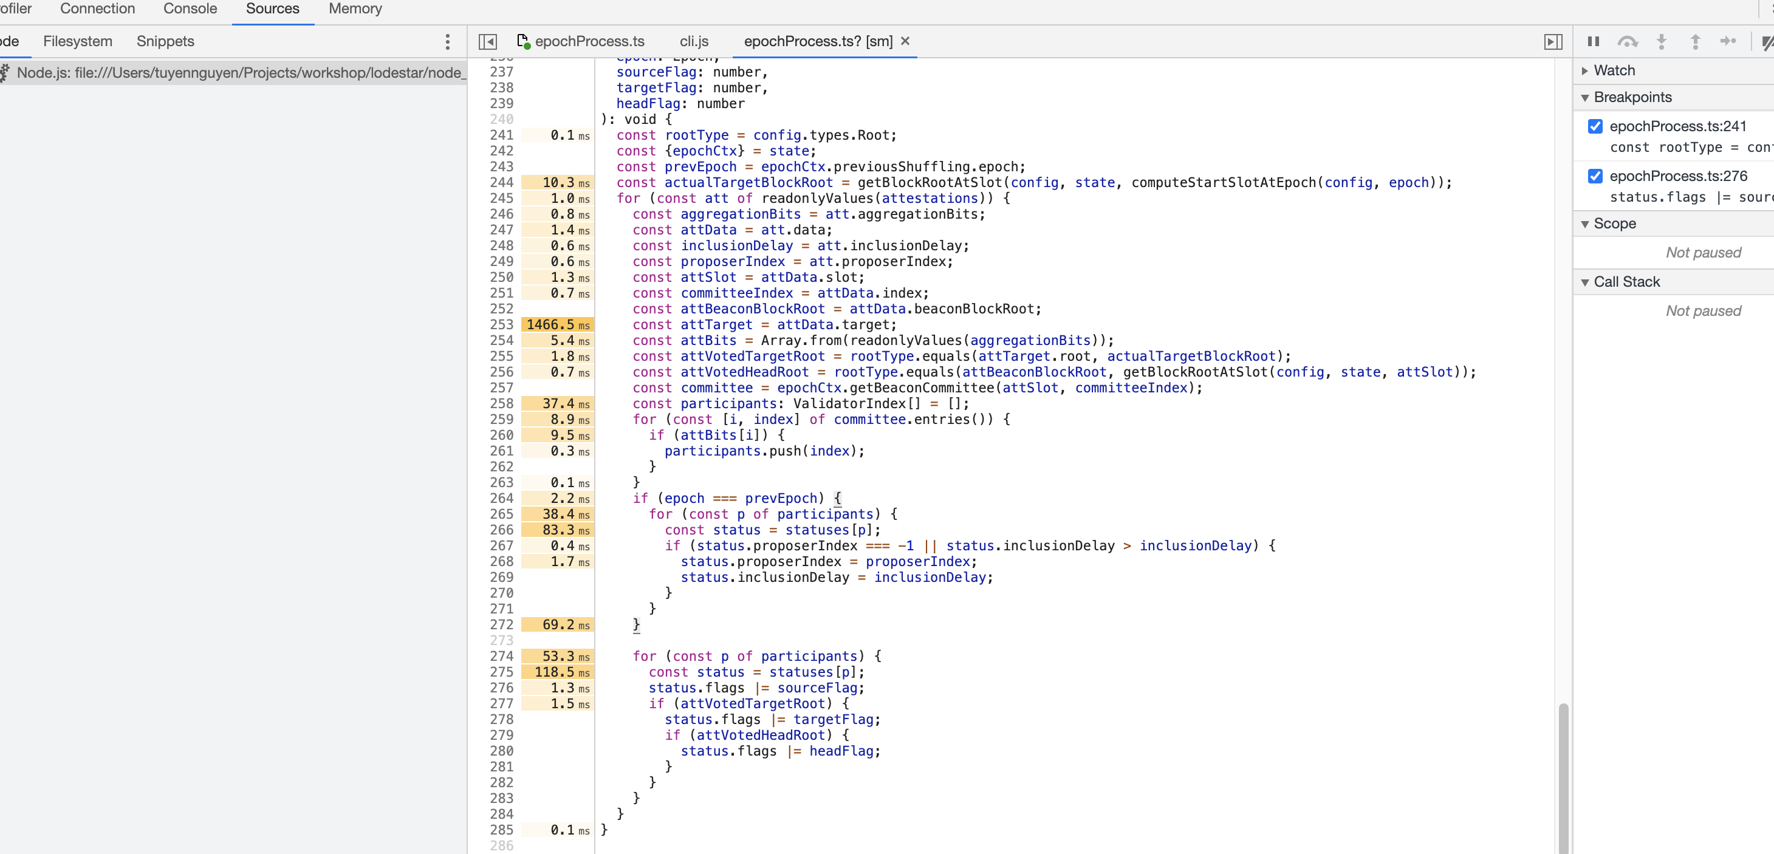Image resolution: width=1774 pixels, height=854 pixels.
Task: Toggle the debugger sidebar panel visibility
Action: 1552,41
